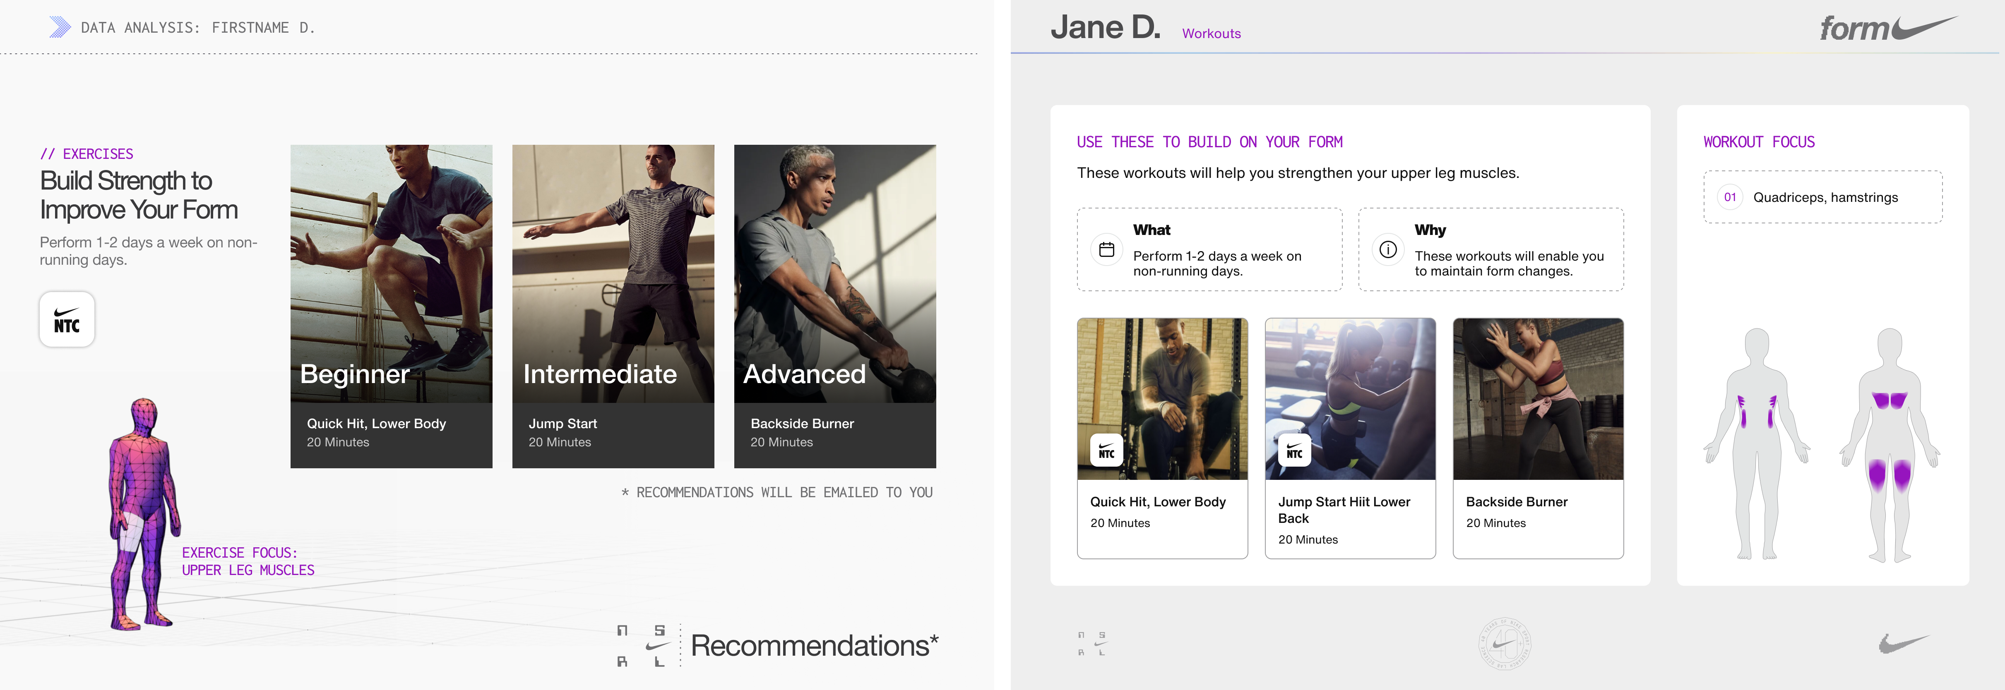The image size is (2005, 690).
Task: Click NTC badge on Quick Hit card
Action: [x=1106, y=450]
